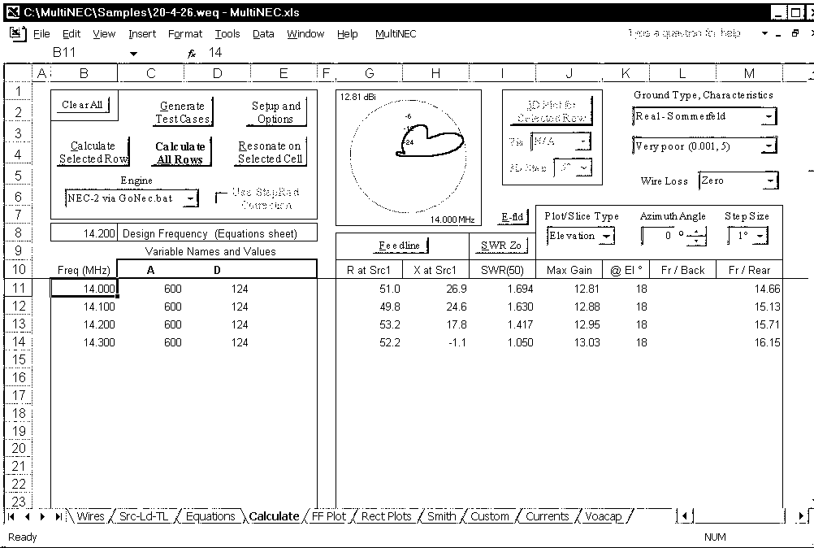Open the Engine dropdown NEC-2 via GoNec.bat

(x=191, y=198)
